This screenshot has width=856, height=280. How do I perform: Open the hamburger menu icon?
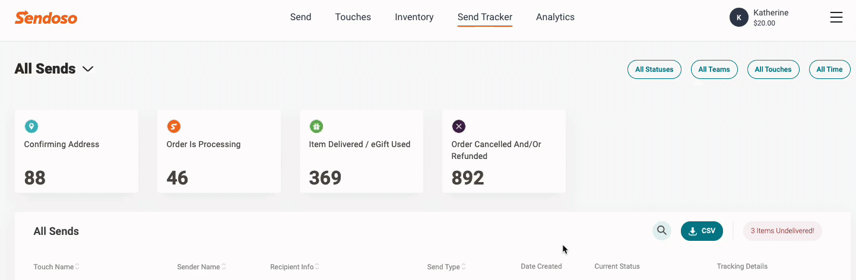(x=836, y=17)
